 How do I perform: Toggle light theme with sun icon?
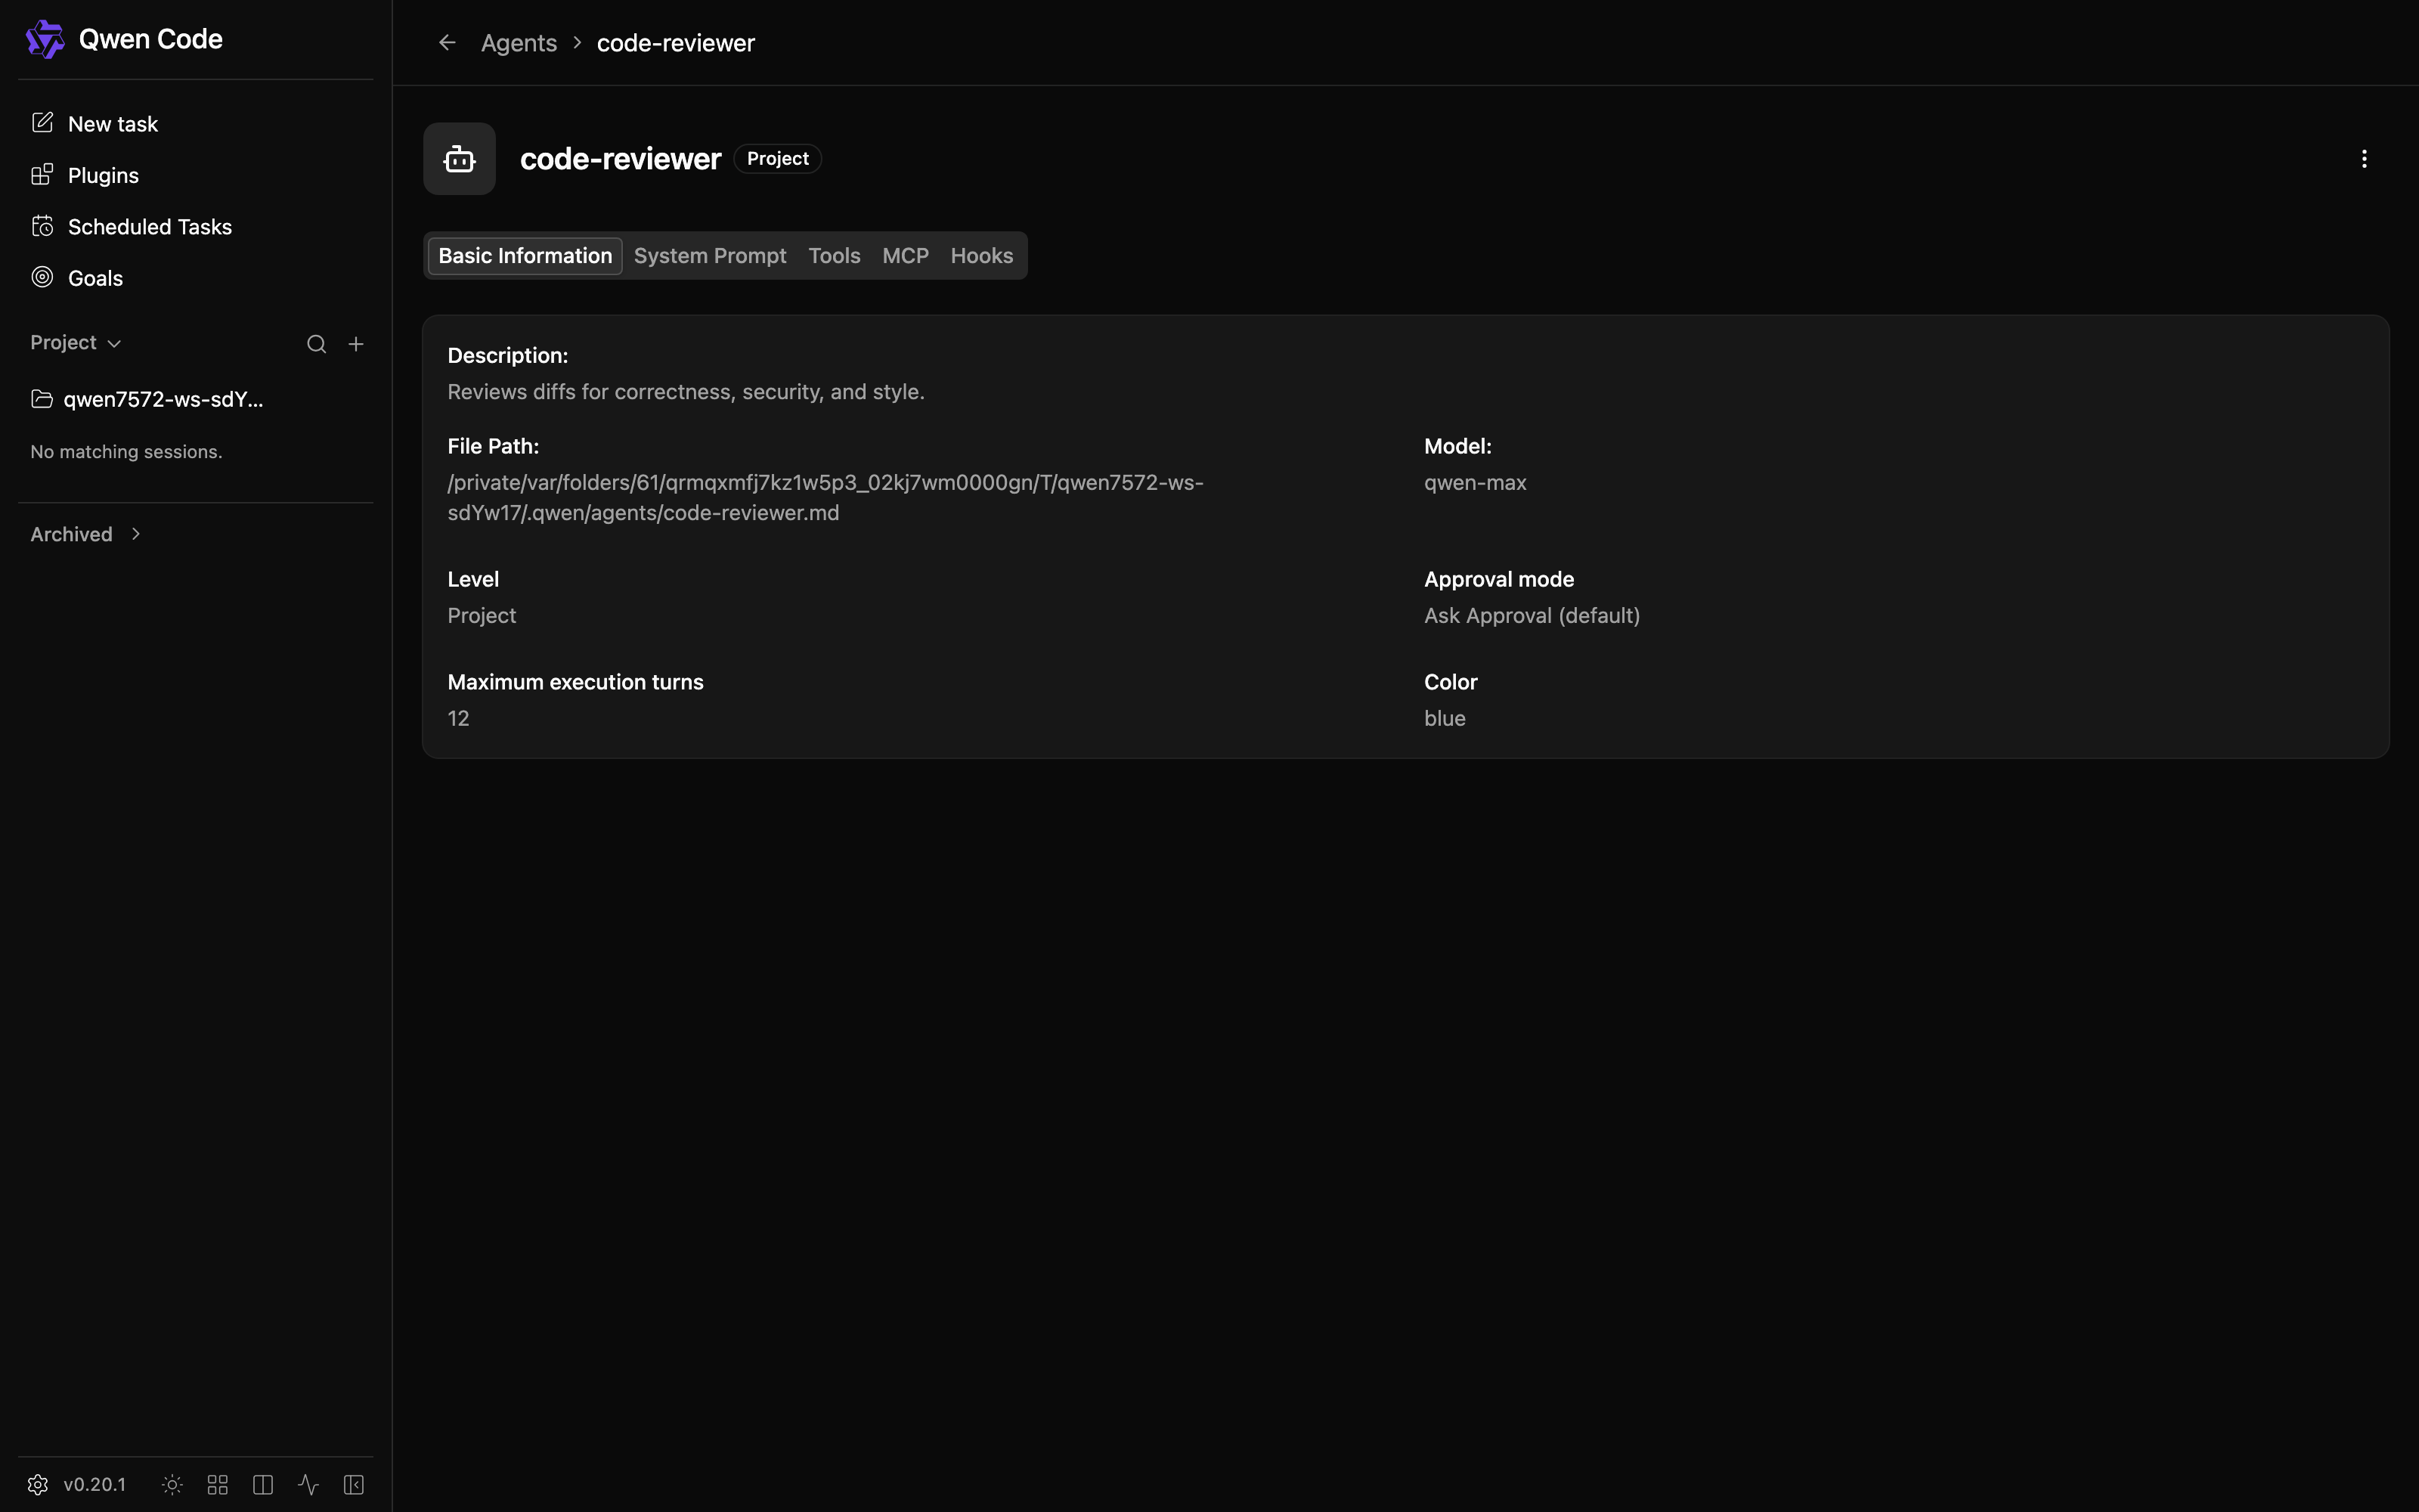click(172, 1485)
